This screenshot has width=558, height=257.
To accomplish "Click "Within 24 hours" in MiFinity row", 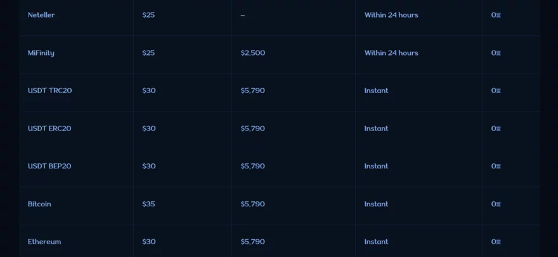I will pyautogui.click(x=391, y=53).
